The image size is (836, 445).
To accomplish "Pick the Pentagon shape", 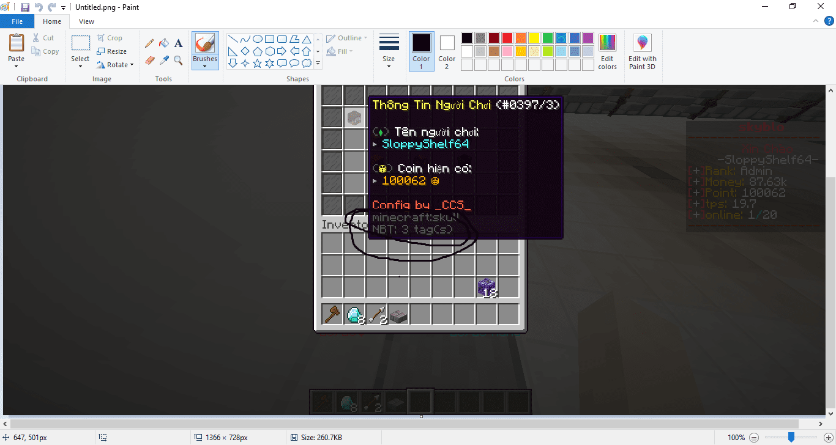I will (258, 51).
